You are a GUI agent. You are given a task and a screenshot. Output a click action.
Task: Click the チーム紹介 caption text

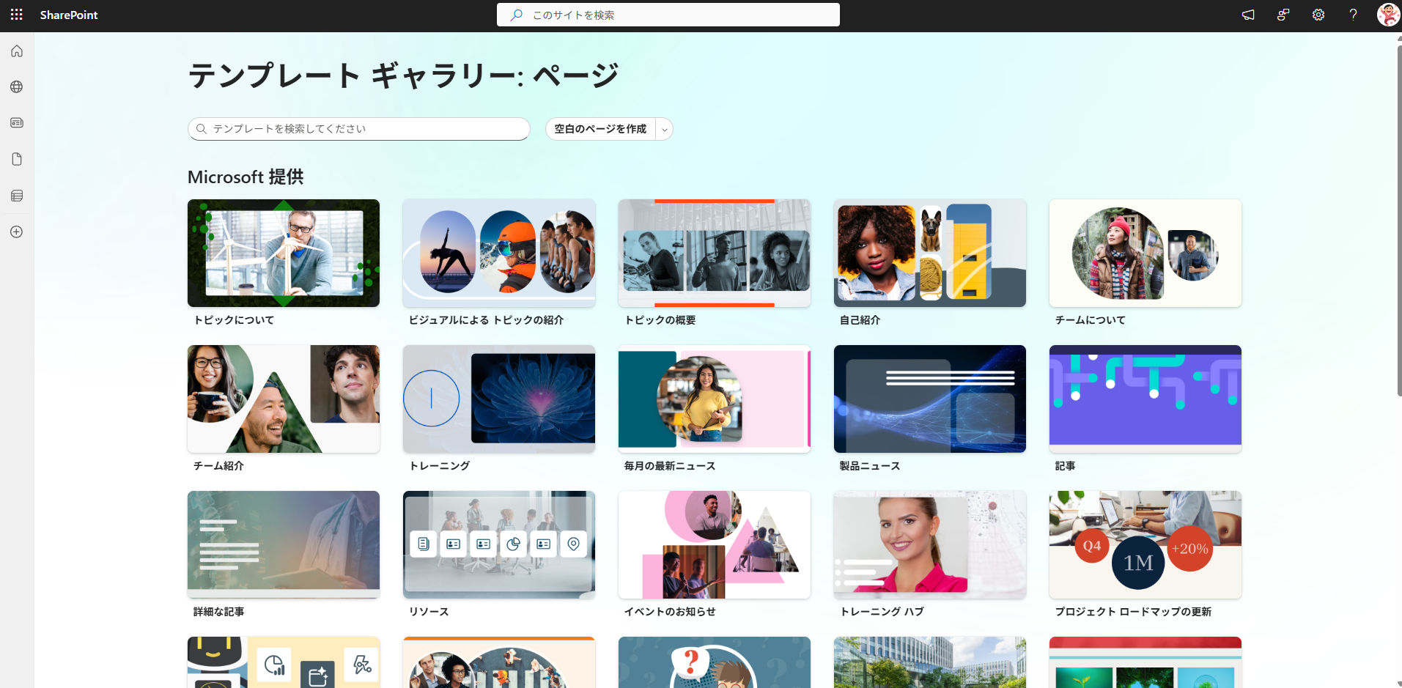pos(218,466)
